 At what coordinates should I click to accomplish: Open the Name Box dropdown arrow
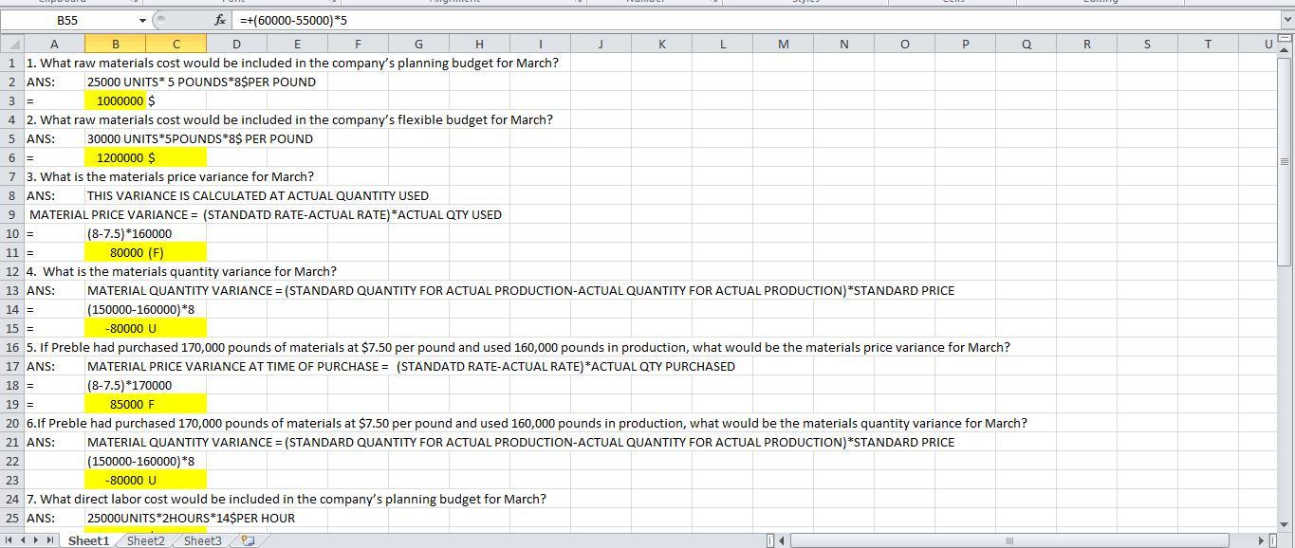(x=142, y=20)
